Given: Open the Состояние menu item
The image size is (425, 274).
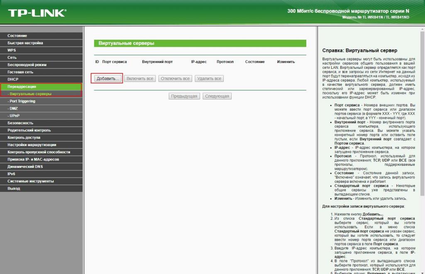Looking at the screenshot, I should (x=41, y=36).
